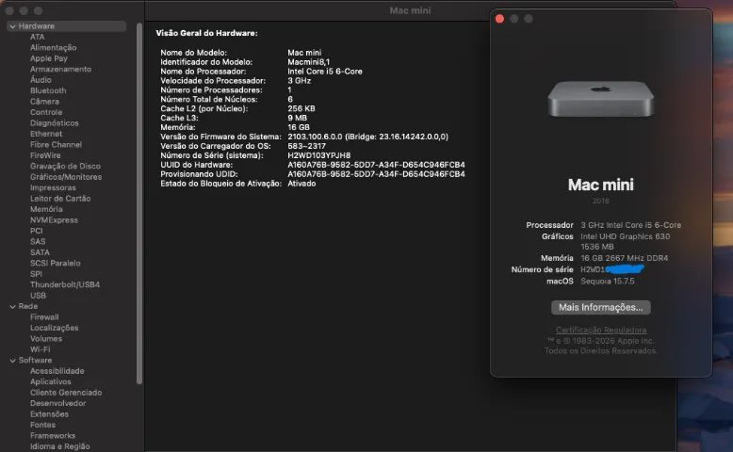The width and height of the screenshot is (733, 452).
Task: Select Wi-Fi under Rede
Action: coord(41,349)
